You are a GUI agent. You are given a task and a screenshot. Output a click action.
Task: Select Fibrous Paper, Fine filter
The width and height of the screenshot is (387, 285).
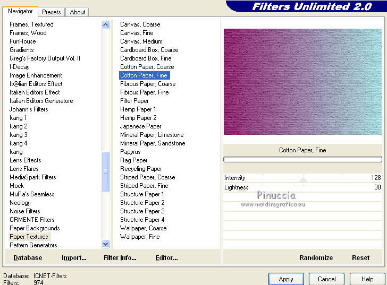click(145, 92)
